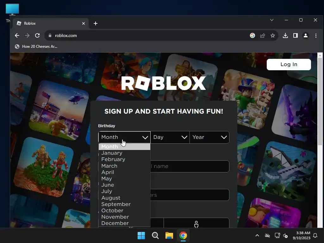Click the forward navigation arrow
Viewport: 324px width, 243px height.
[x=27, y=35]
